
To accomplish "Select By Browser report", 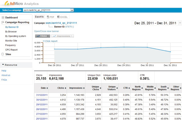I will pyautogui.click(x=11, y=32).
